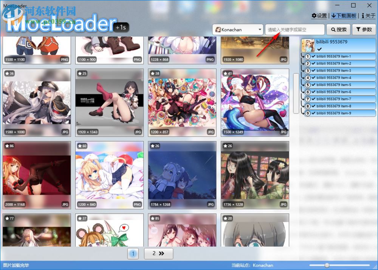
Task: Click the star 36 score badge
Action: 10,73
